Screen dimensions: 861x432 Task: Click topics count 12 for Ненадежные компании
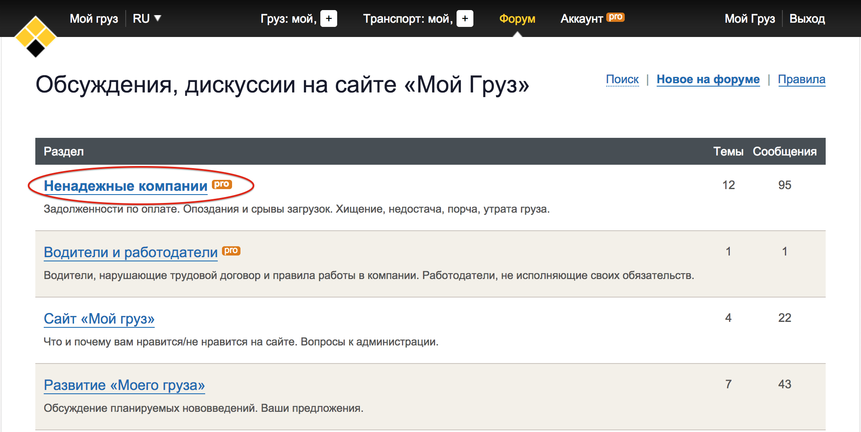click(729, 185)
